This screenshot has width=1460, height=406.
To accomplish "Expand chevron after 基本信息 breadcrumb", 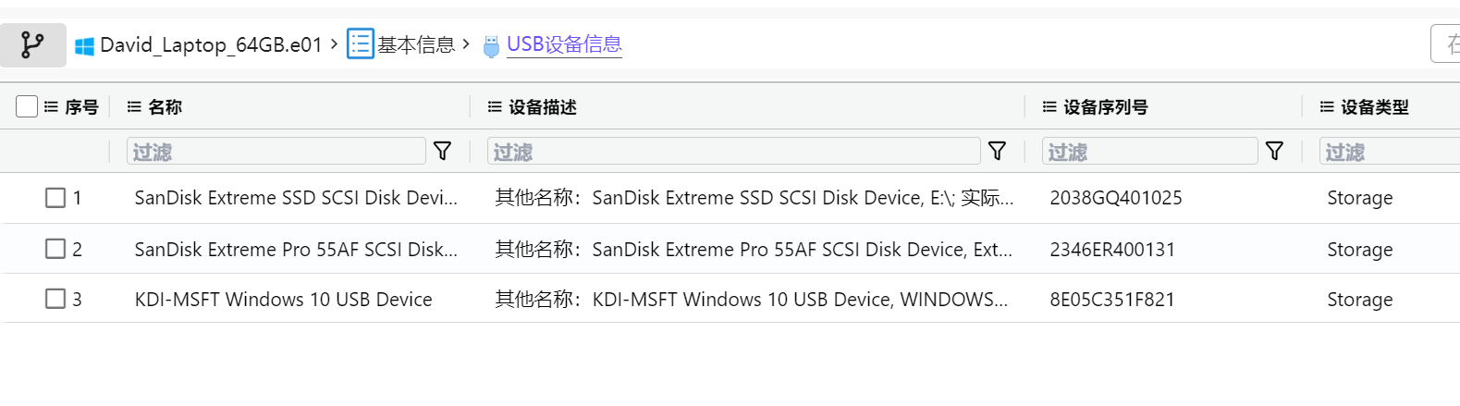I will point(465,43).
